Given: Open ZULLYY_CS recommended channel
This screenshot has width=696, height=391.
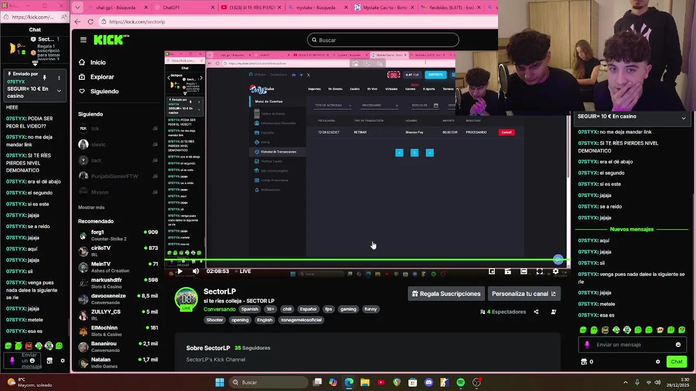Looking at the screenshot, I should tap(117, 314).
